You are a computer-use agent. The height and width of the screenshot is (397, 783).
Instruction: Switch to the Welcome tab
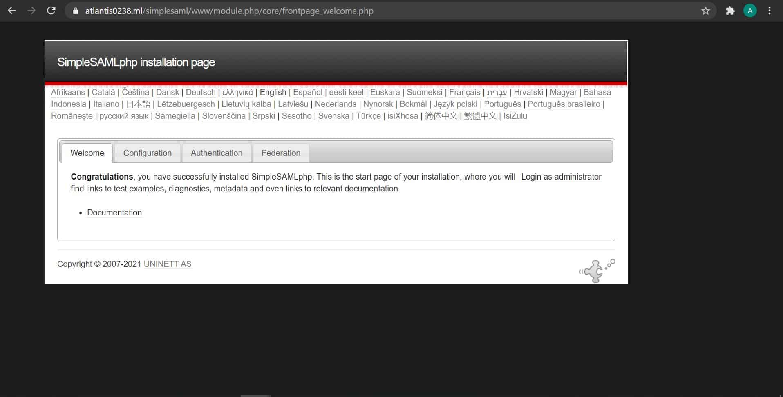pos(87,153)
